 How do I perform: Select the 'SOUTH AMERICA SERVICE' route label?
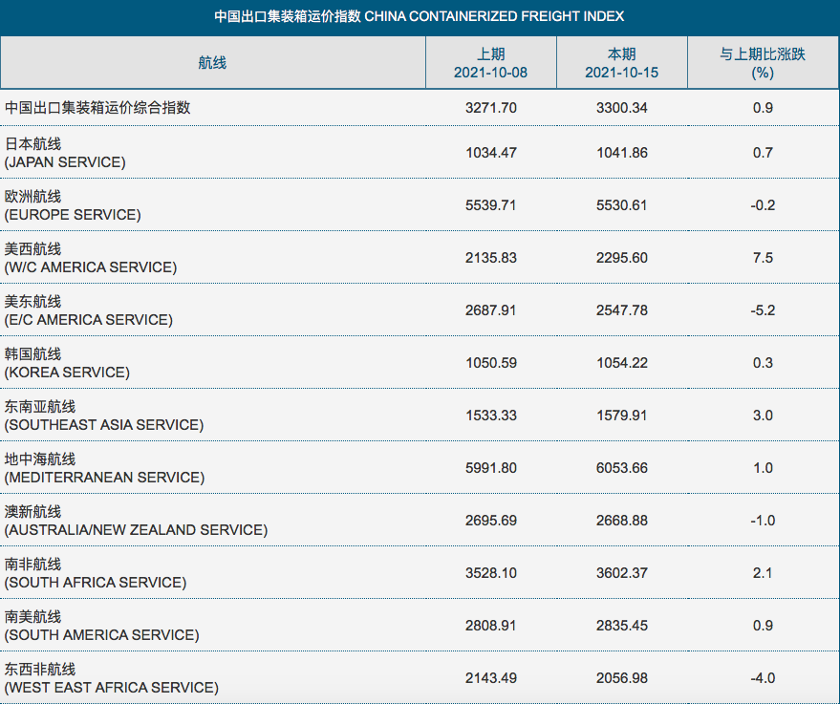point(102,634)
